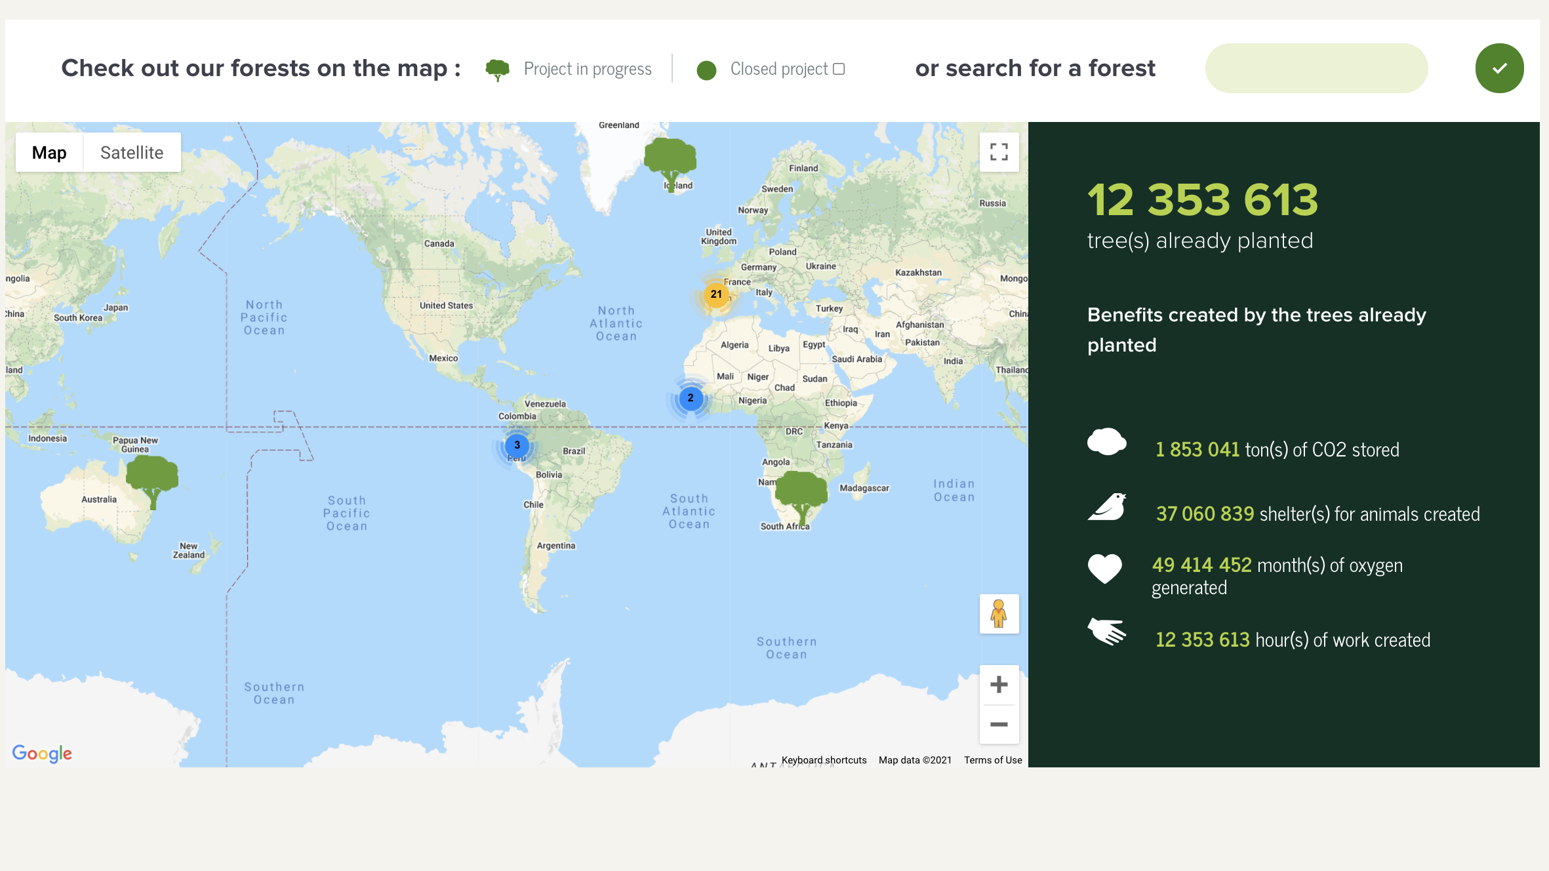Expand the cluster labeled 21 in Europe

[716, 295]
